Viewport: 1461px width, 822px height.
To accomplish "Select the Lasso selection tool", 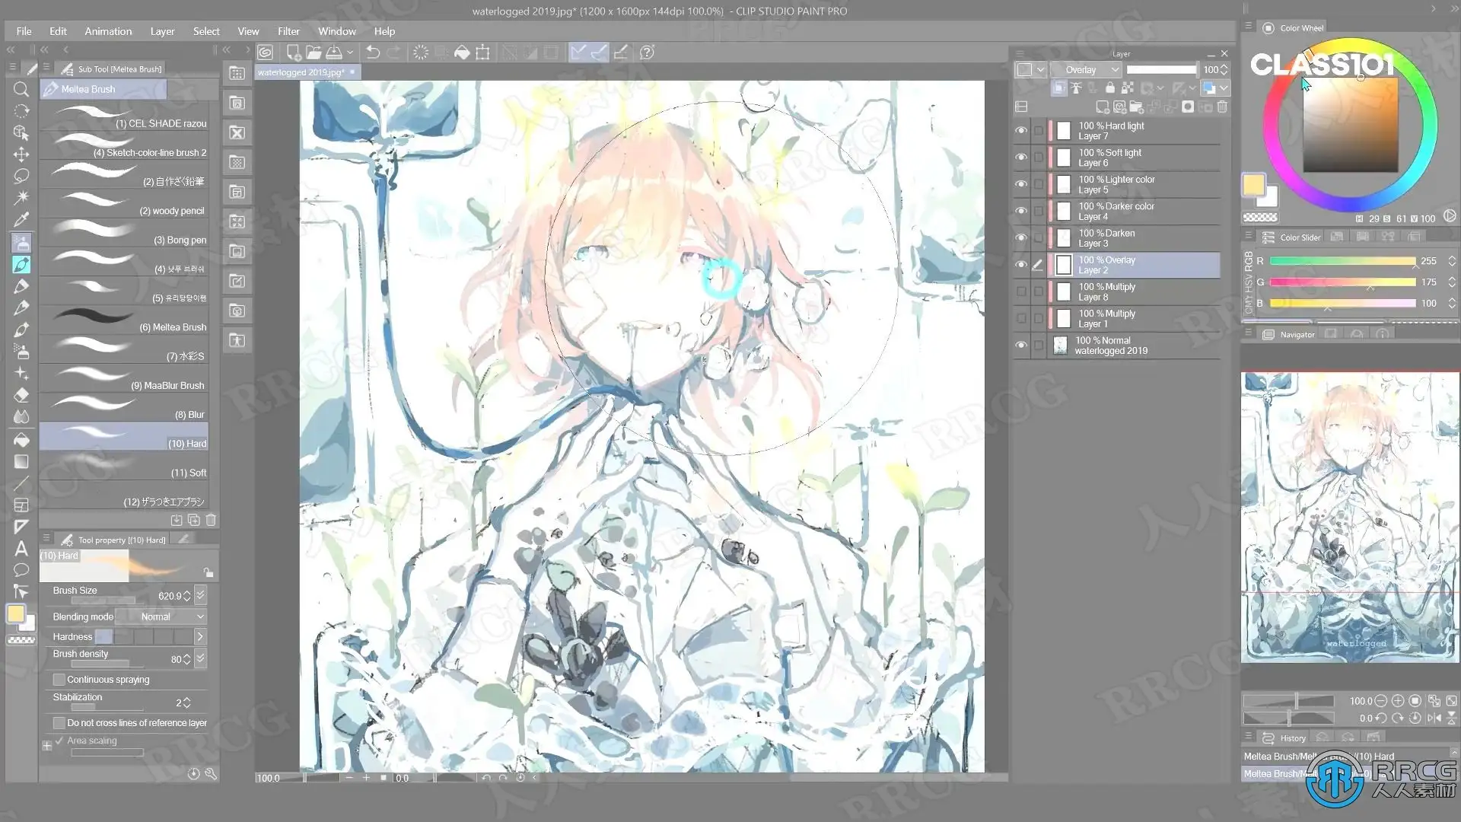I will [21, 177].
